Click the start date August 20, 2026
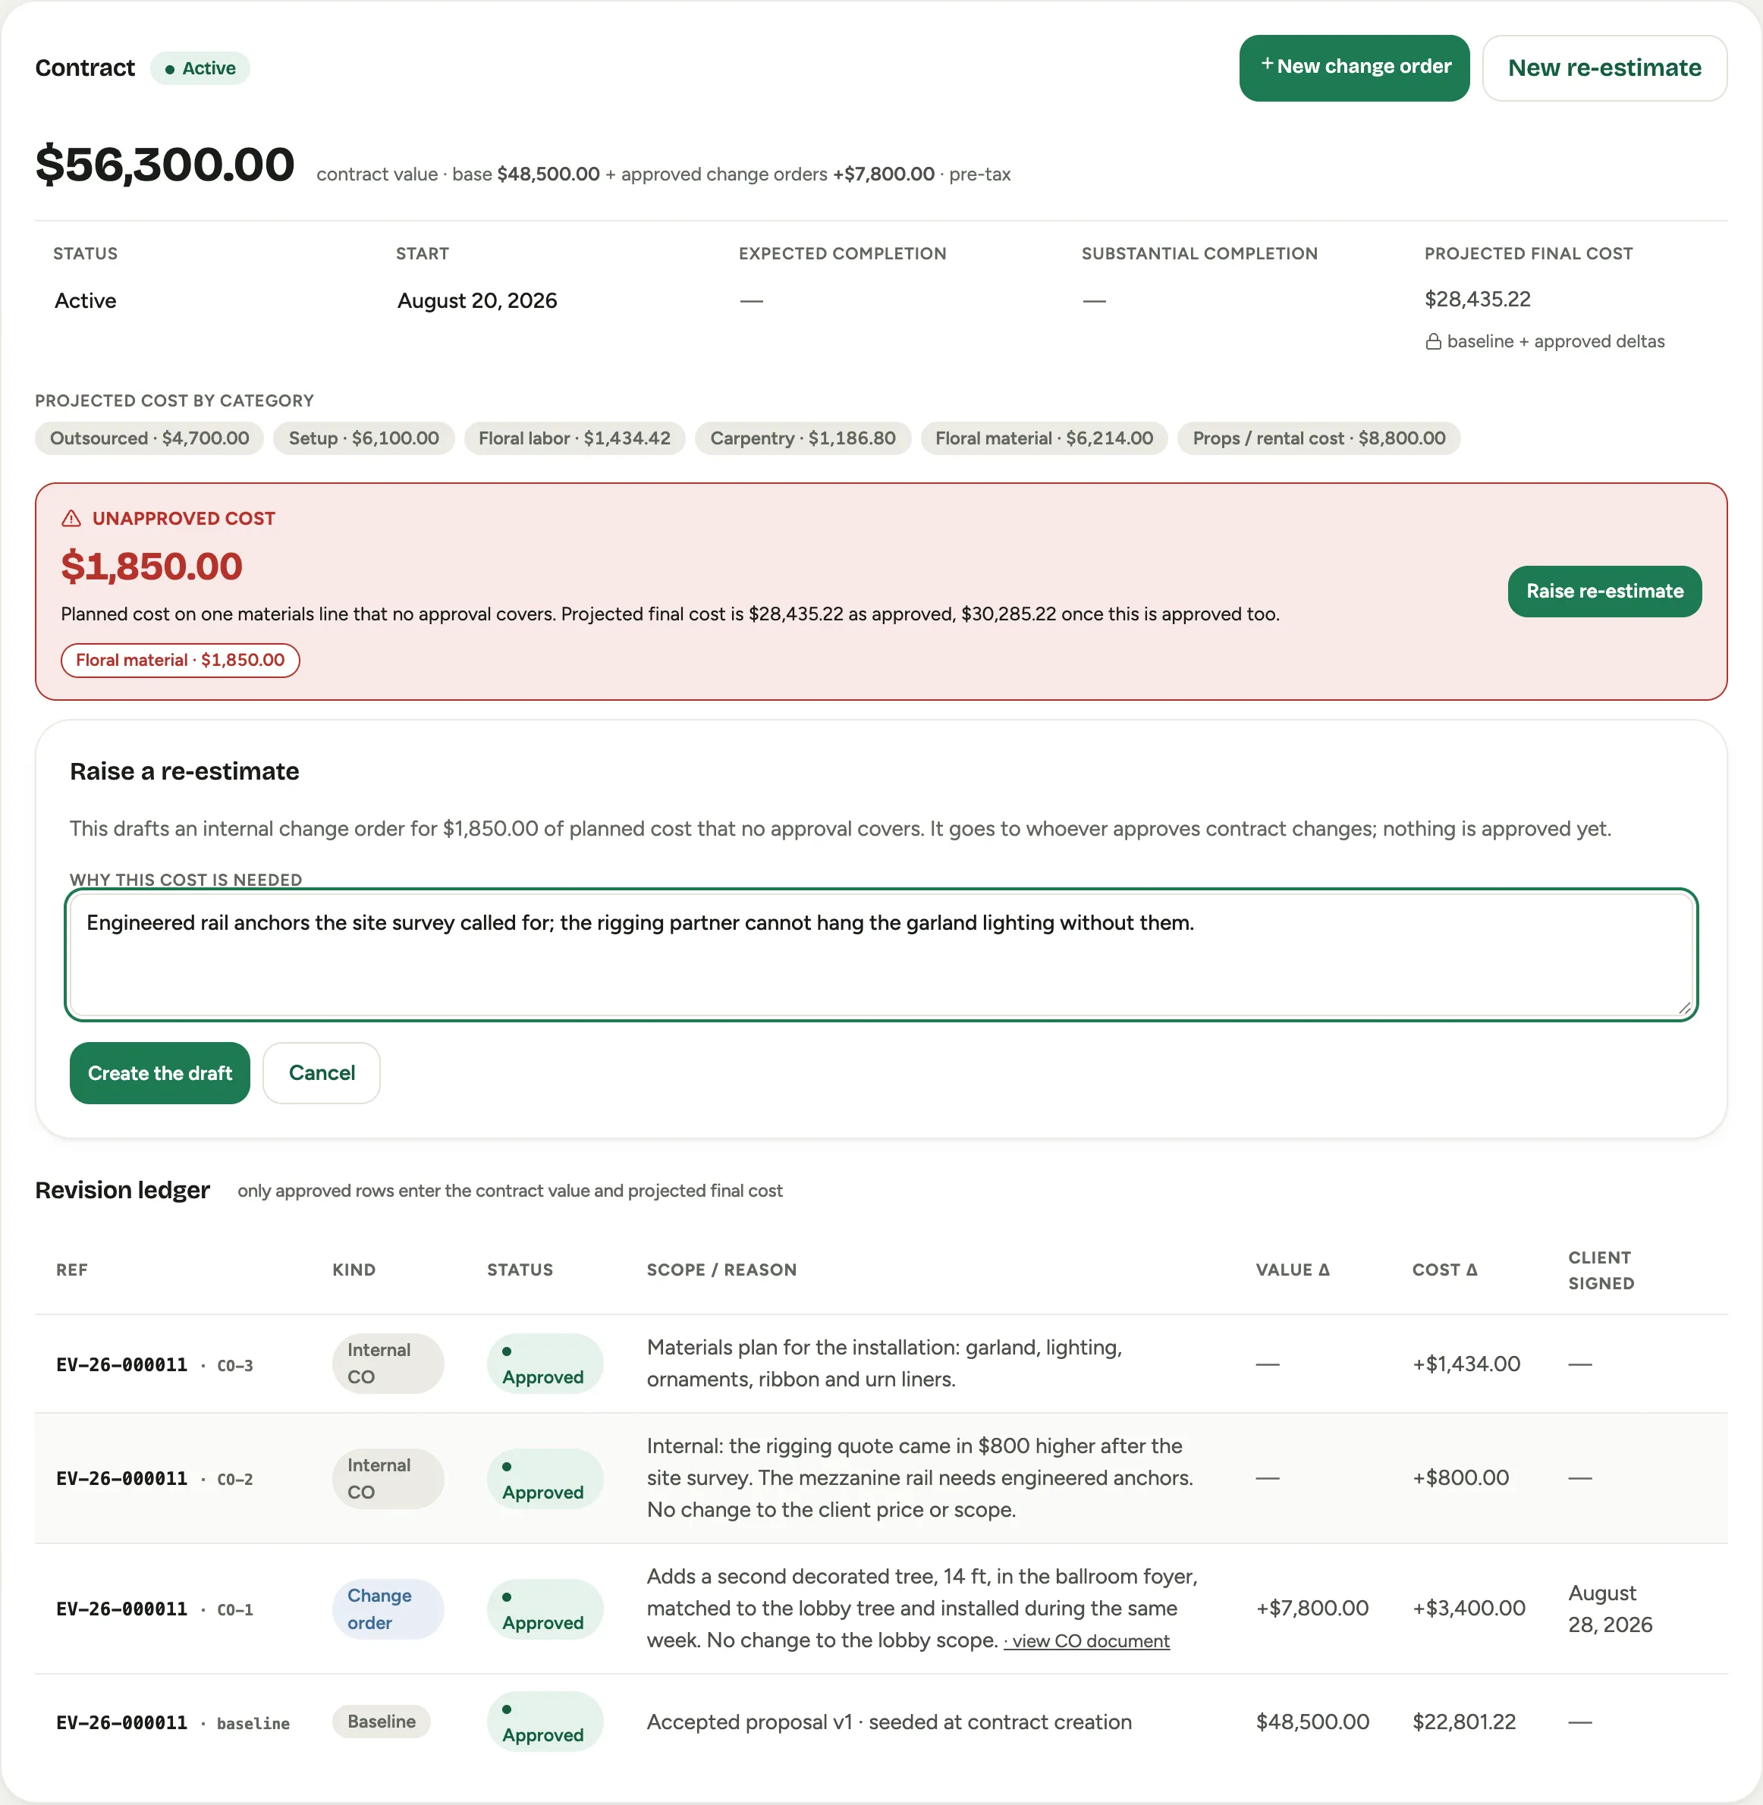The image size is (1763, 1805). (x=477, y=301)
